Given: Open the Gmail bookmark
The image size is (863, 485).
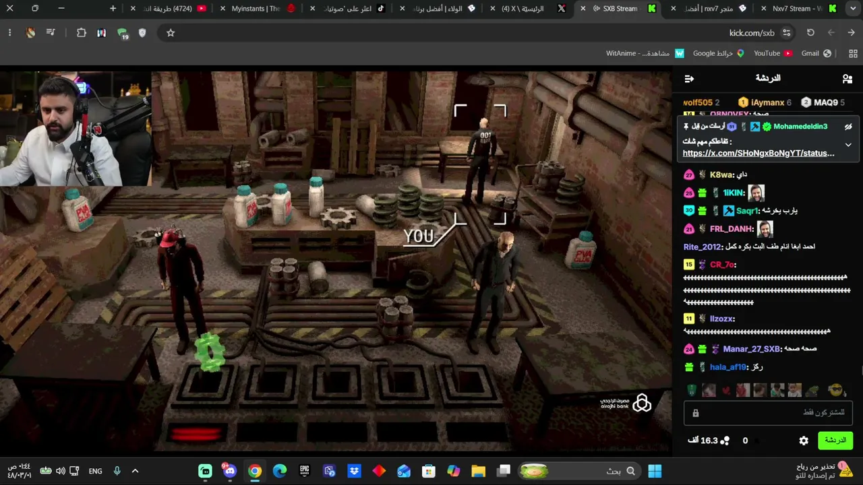Looking at the screenshot, I should pos(816,53).
